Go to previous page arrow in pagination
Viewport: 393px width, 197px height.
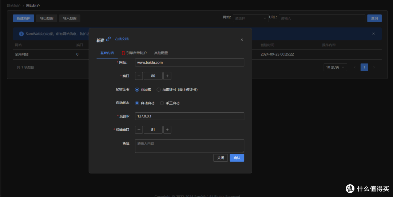(x=355, y=67)
